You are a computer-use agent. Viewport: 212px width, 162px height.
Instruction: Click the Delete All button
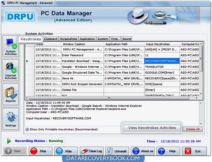coord(193,129)
